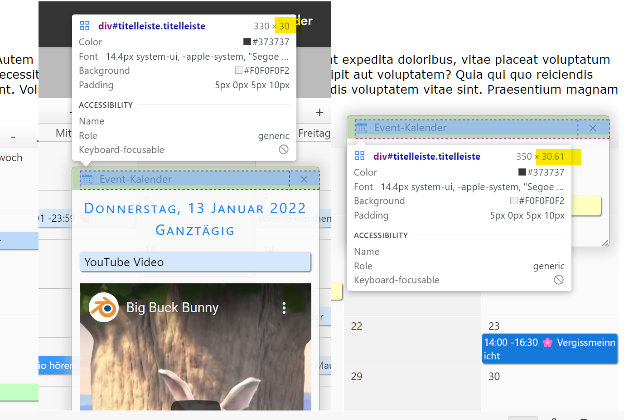Screen dimensions: 624x420
Task: Close the left Event-Kalender dialog
Action: pyautogui.click(x=304, y=180)
